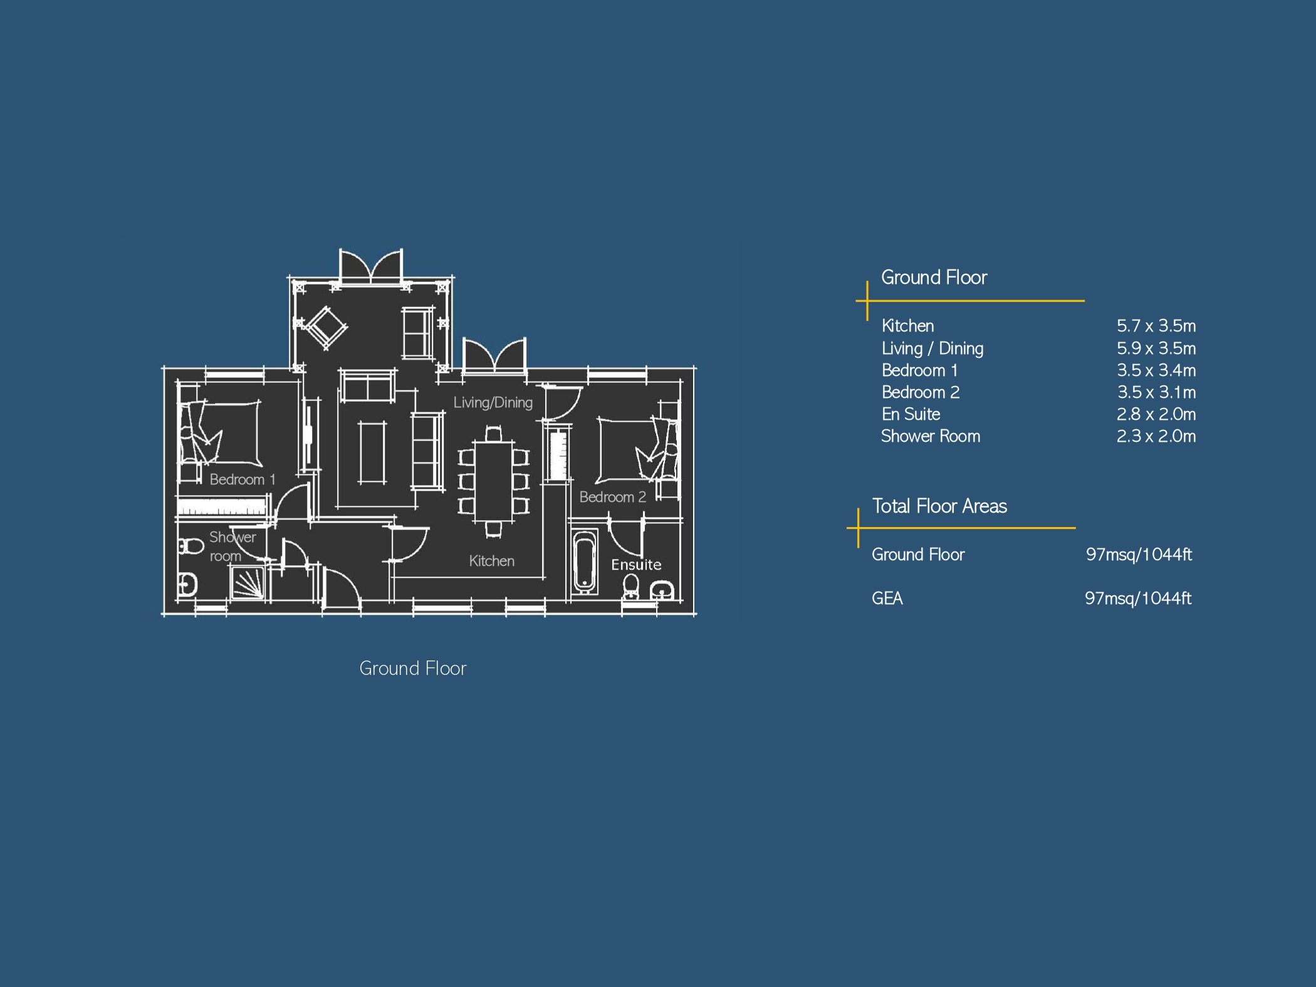Click the toilet symbol in the Shower room
The width and height of the screenshot is (1316, 987).
click(190, 547)
